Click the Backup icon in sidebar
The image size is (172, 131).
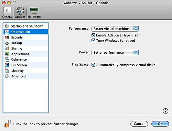point(7,43)
